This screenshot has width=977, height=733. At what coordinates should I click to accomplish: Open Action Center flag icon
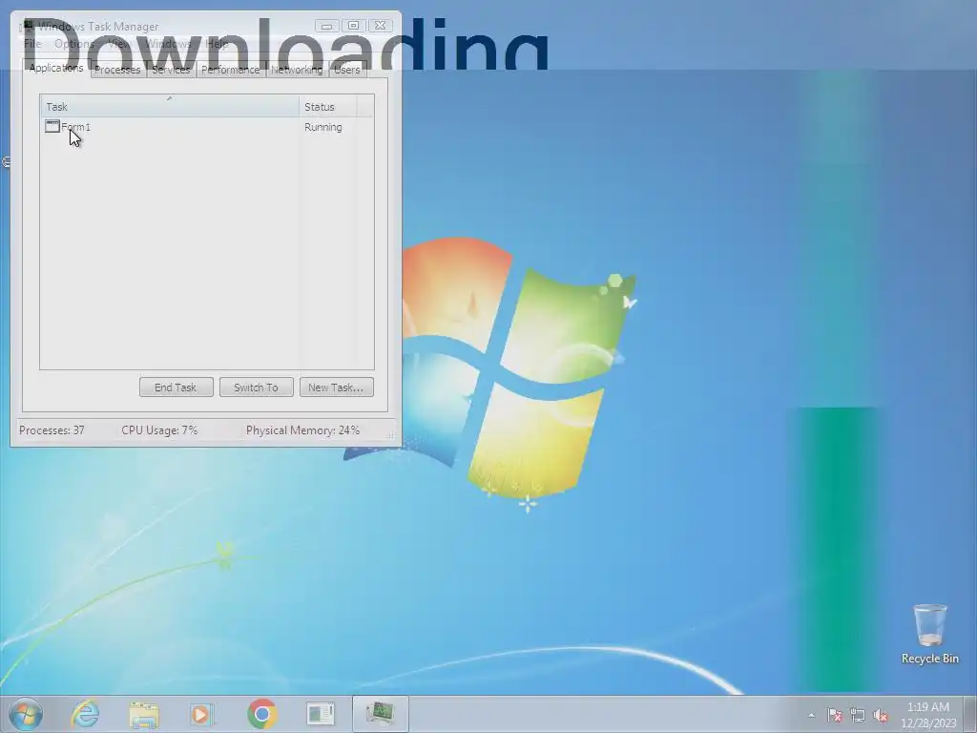click(834, 716)
